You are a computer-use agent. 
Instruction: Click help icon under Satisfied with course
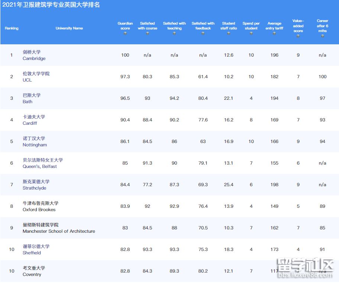click(x=147, y=34)
